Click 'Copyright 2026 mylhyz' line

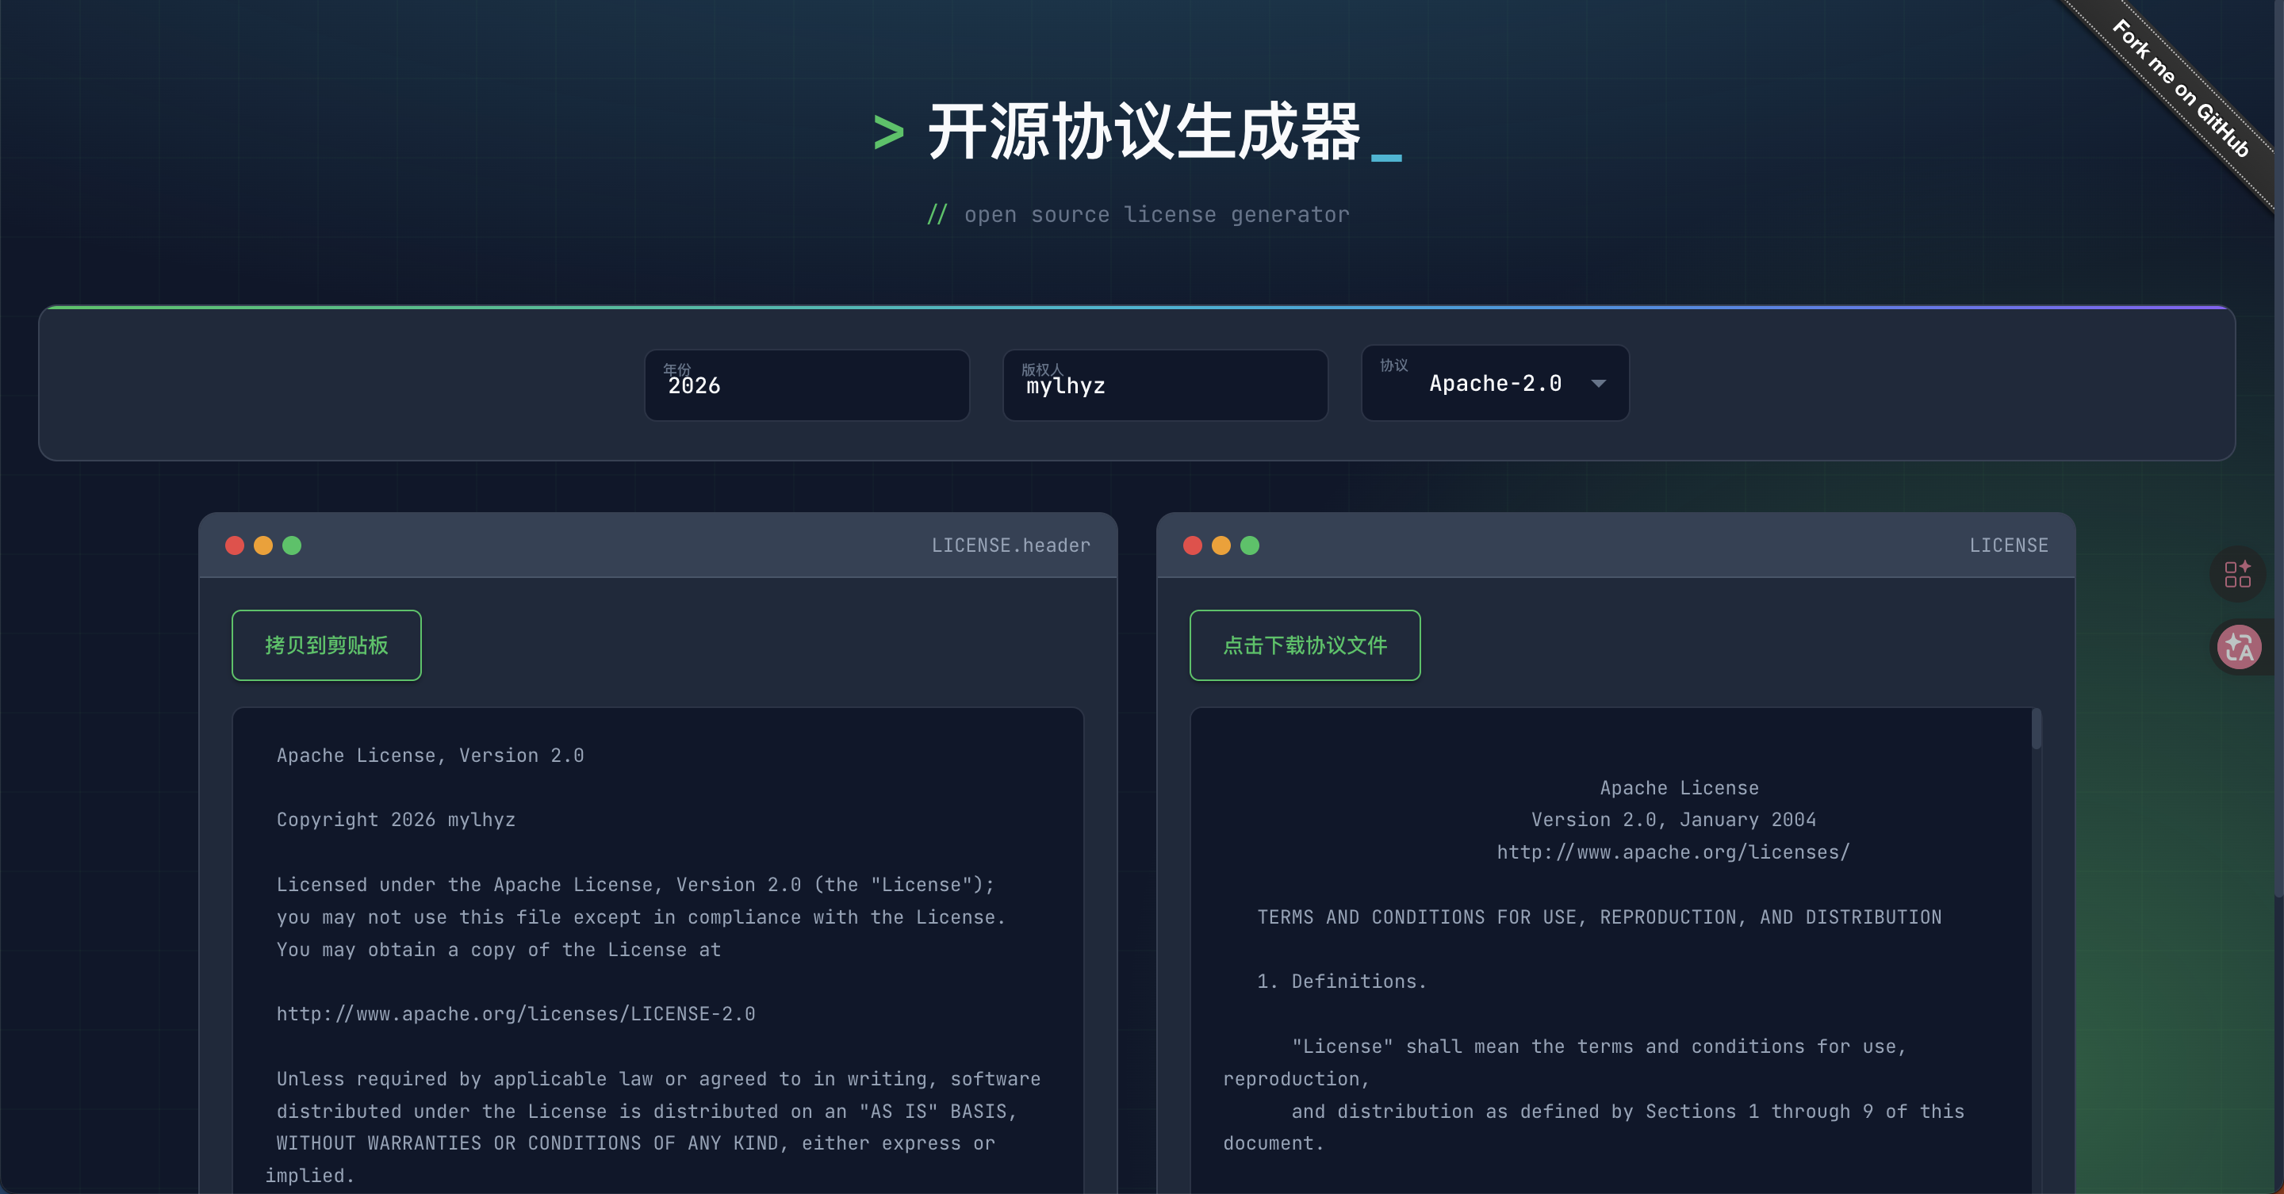click(396, 820)
